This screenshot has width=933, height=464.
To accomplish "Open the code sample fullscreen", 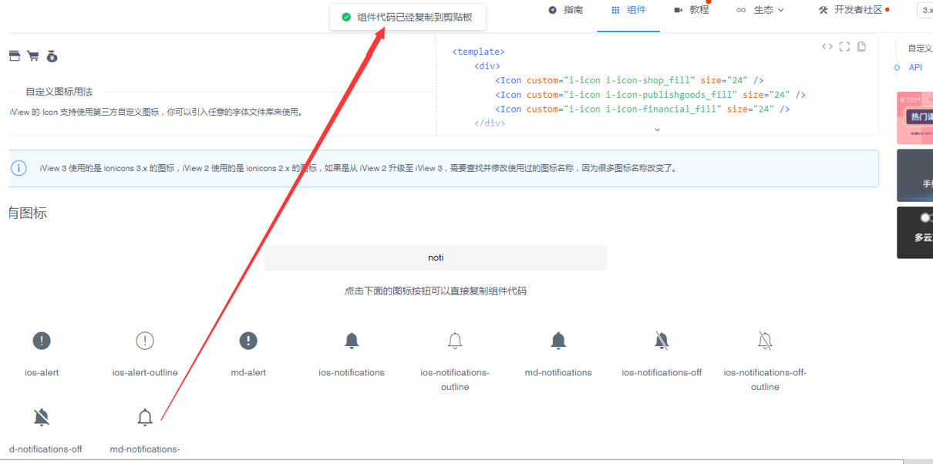I will [844, 47].
